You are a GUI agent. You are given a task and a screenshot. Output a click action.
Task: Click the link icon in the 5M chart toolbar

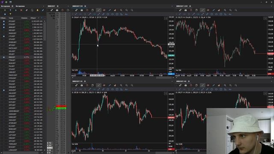[76, 10]
